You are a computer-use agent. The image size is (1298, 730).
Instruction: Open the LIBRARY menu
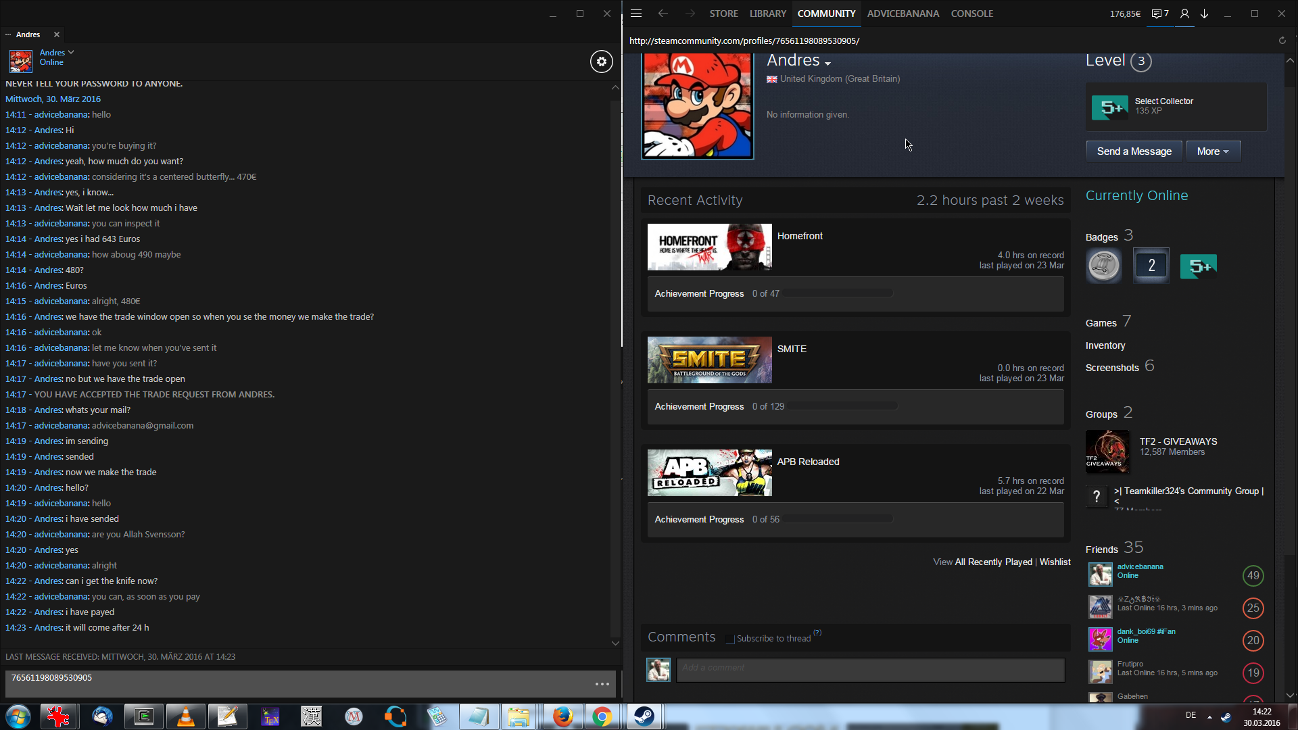tap(767, 14)
